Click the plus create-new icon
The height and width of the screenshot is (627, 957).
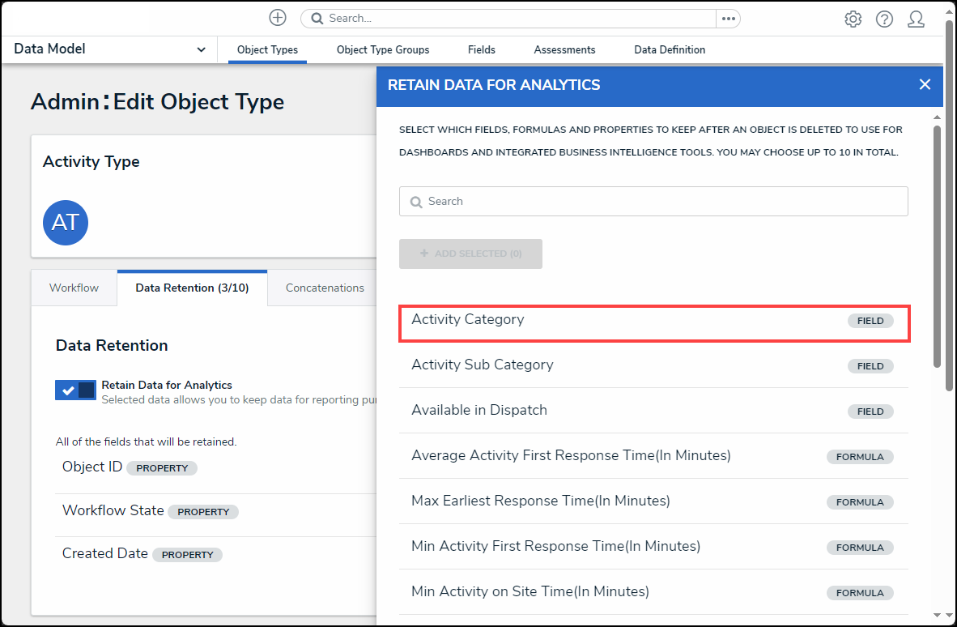[278, 18]
